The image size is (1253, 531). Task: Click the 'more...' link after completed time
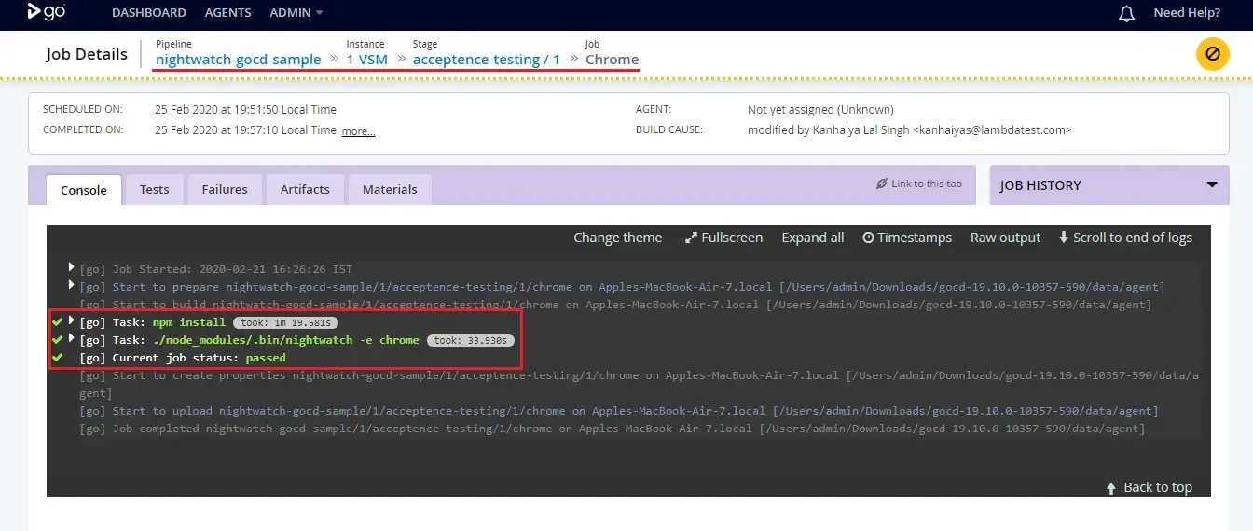click(358, 131)
